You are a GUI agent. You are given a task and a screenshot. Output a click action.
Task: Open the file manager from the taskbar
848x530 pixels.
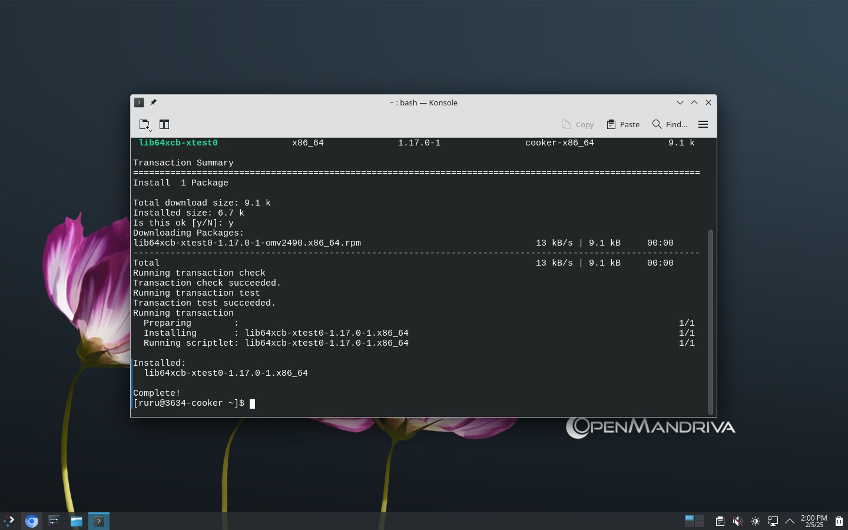click(x=77, y=521)
